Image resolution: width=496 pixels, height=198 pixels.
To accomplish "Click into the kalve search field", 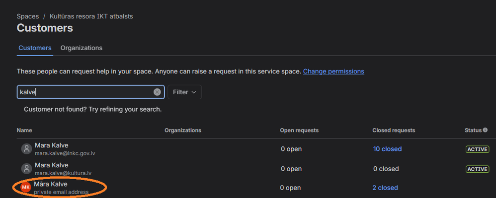I will pos(85,92).
